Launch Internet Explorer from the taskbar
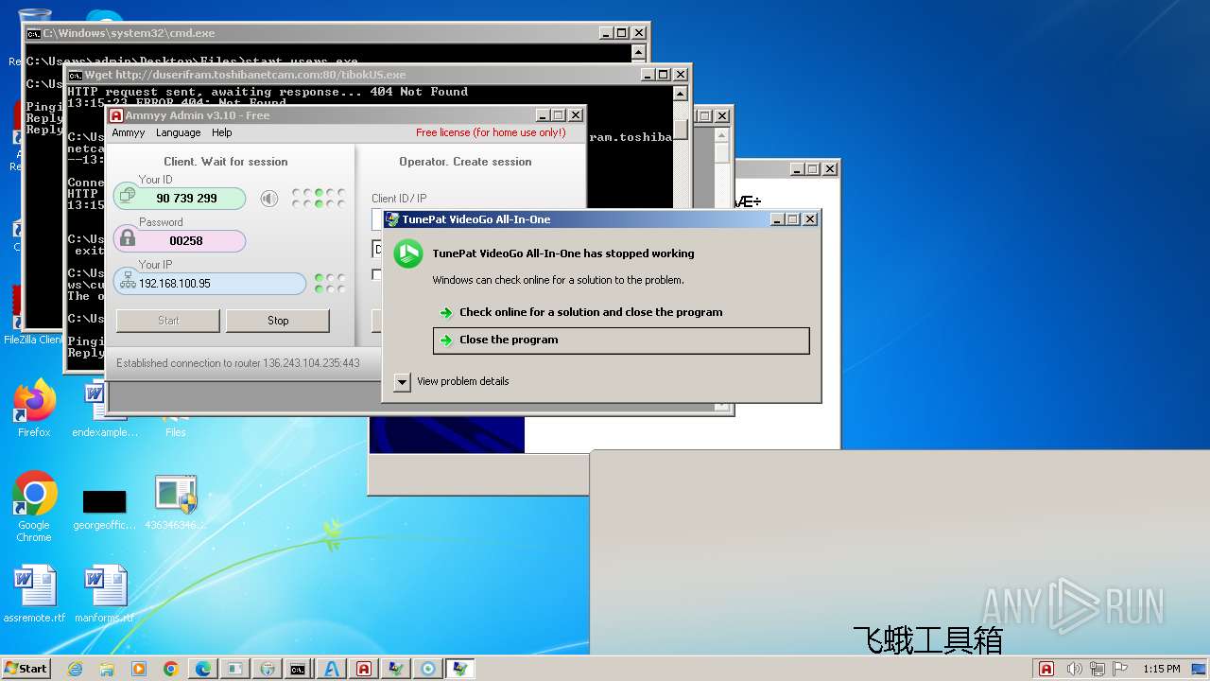 point(75,669)
